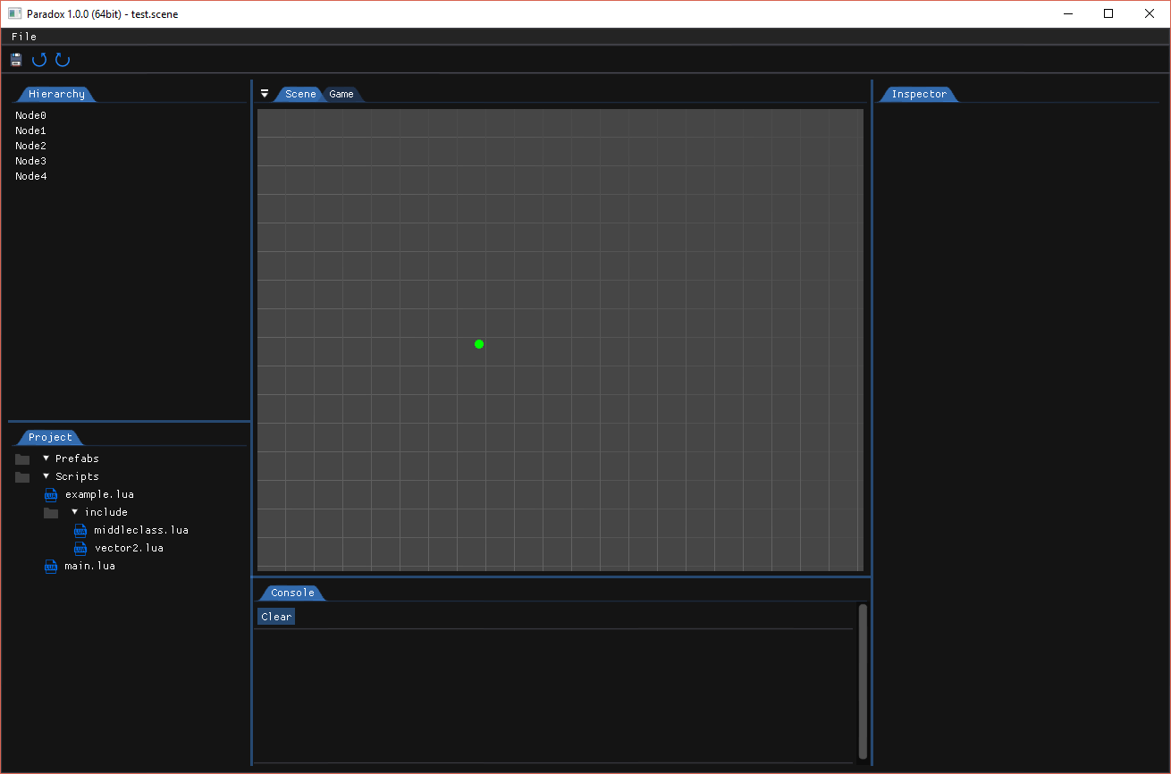Viewport: 1171px width, 774px height.
Task: Select the example.lua file name
Action: pos(99,494)
